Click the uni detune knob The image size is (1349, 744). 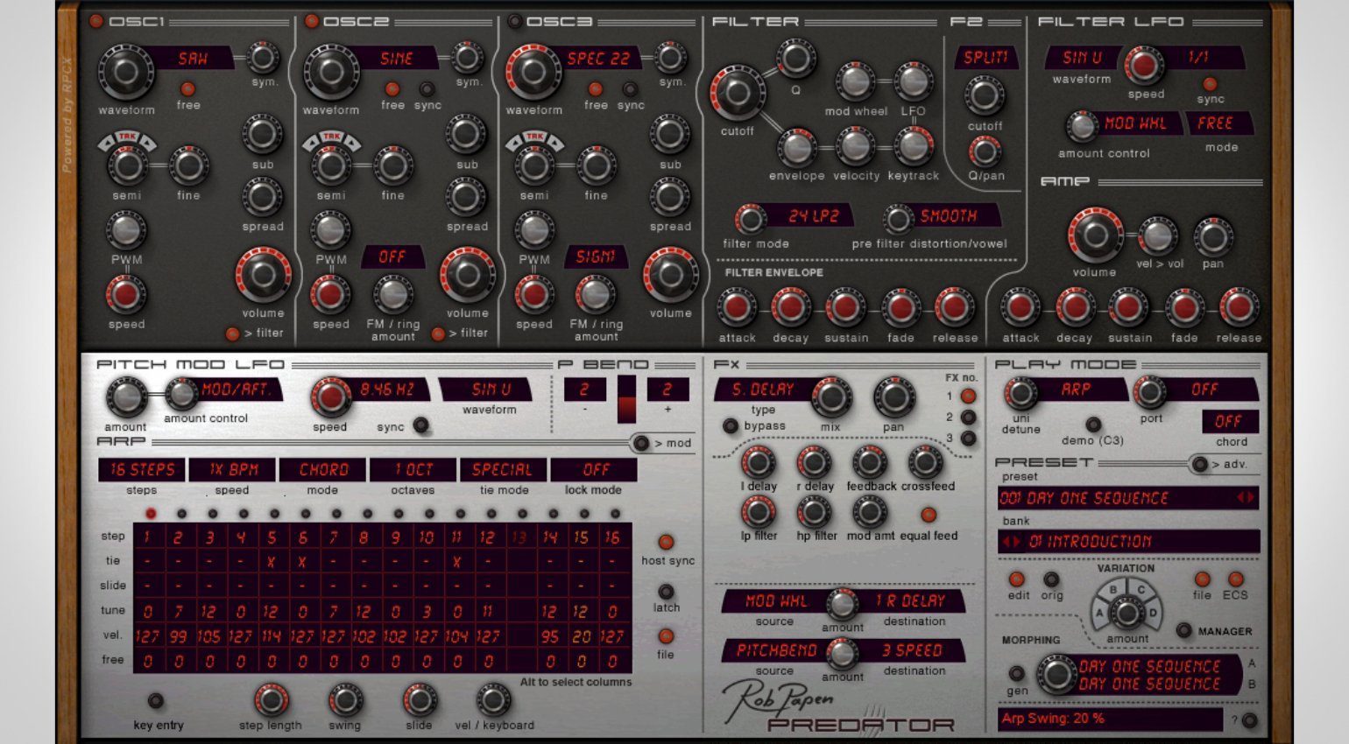point(1021,395)
